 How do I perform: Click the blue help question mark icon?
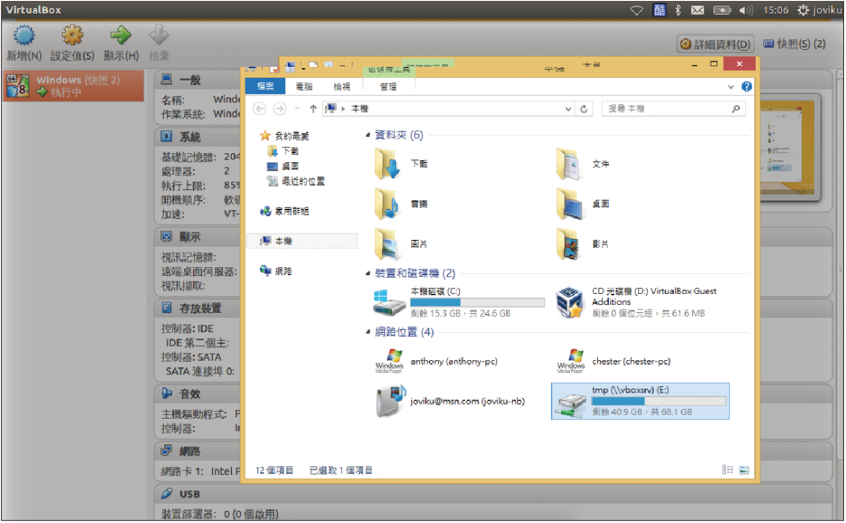(747, 86)
